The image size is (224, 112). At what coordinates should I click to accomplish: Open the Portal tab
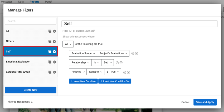click(48, 2)
